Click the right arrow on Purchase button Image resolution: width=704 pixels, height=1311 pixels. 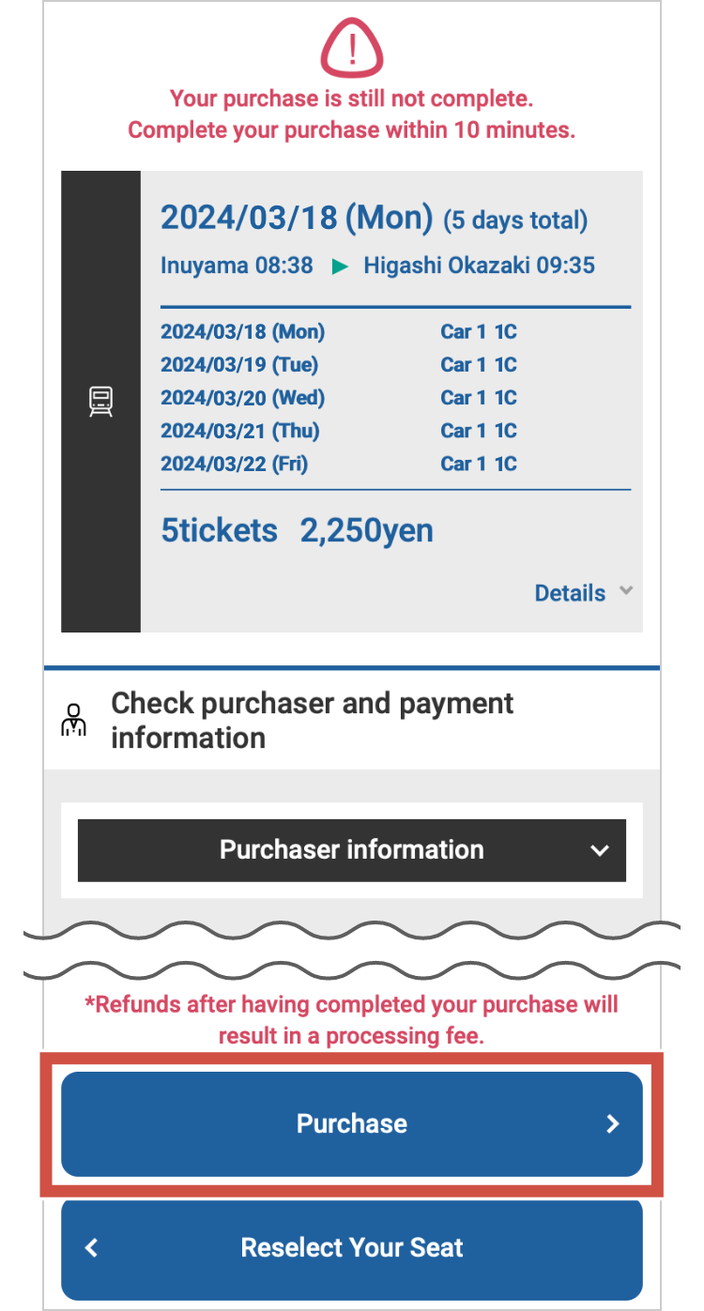pos(613,1124)
